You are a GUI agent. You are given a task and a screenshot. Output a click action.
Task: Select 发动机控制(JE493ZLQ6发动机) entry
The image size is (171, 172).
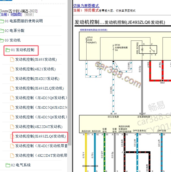pos(40,136)
